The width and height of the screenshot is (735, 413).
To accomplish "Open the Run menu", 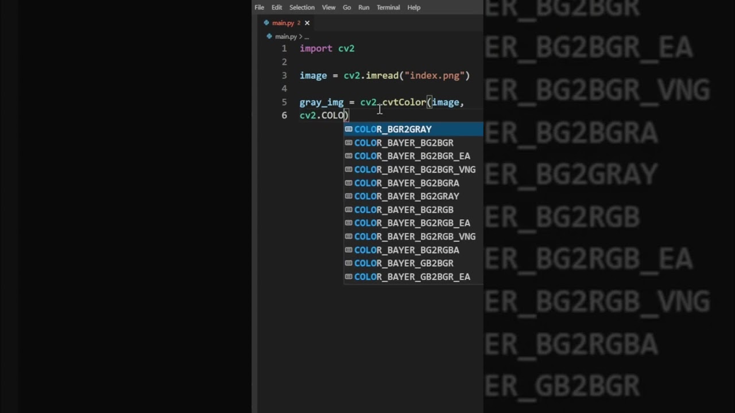I will [363, 7].
